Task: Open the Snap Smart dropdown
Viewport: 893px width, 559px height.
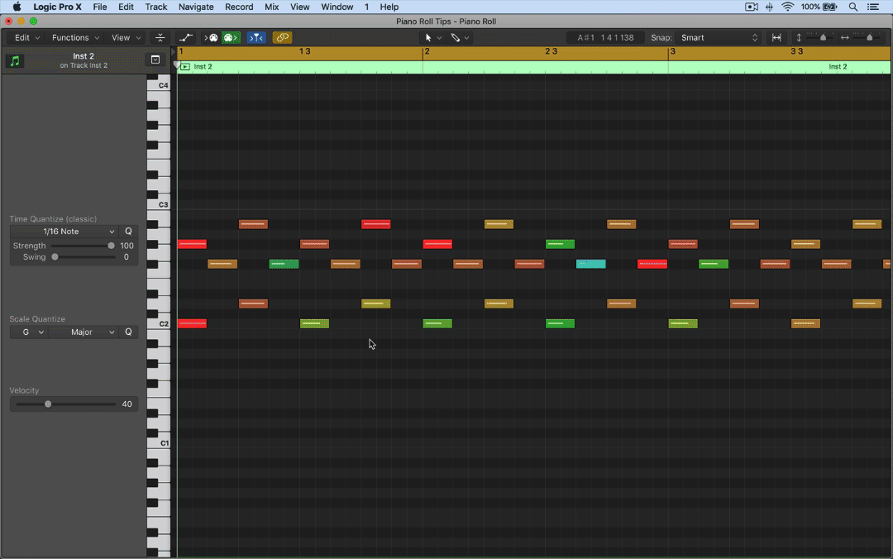Action: point(718,38)
